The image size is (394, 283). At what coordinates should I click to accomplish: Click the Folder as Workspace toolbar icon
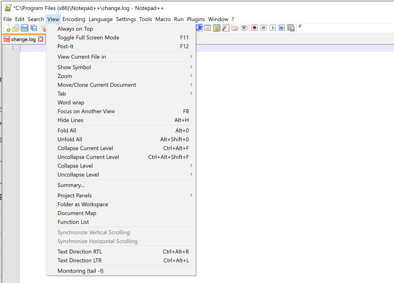tap(235, 28)
